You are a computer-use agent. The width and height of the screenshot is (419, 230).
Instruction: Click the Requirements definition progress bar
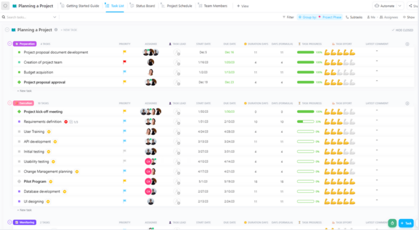(x=305, y=122)
